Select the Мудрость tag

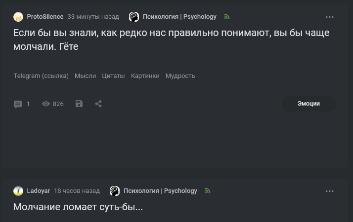pyautogui.click(x=180, y=76)
